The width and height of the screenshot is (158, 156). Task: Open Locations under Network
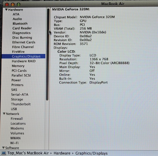click(18, 124)
